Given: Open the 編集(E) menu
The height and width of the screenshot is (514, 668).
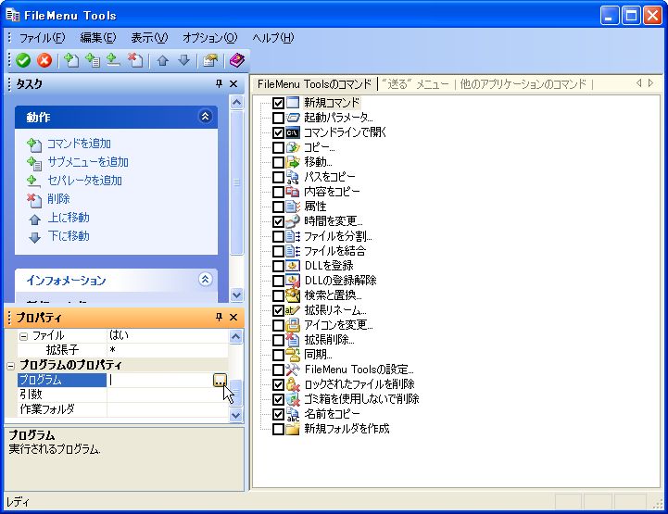Looking at the screenshot, I should pyautogui.click(x=98, y=37).
